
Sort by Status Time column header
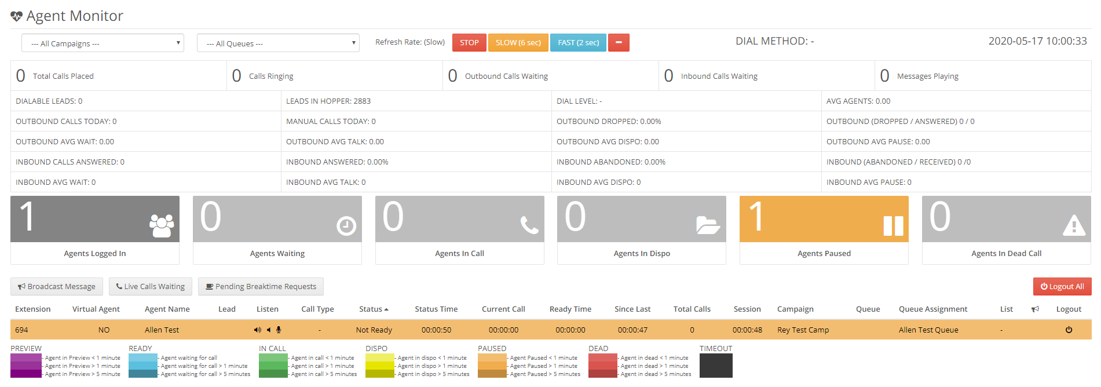point(436,309)
